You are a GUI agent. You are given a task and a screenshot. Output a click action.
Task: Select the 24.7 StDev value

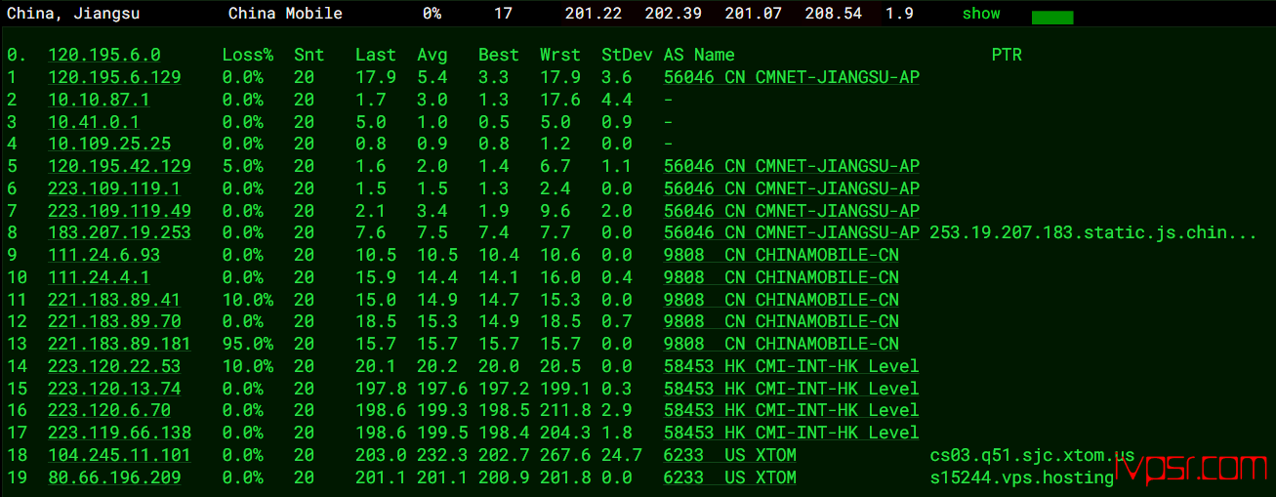[x=622, y=455]
